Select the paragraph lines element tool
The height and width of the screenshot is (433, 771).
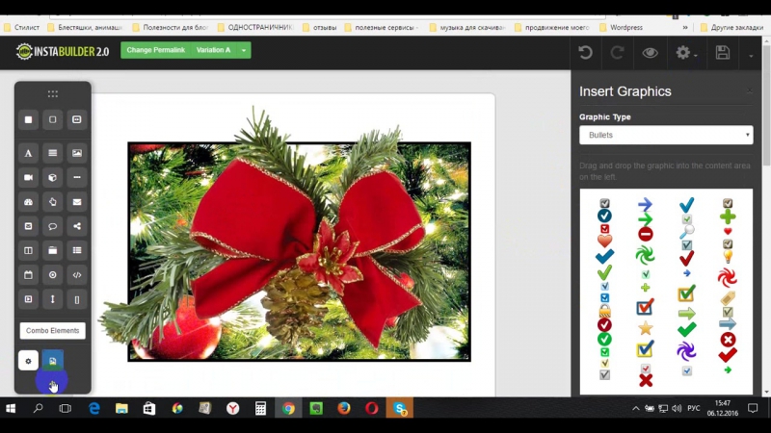[53, 153]
